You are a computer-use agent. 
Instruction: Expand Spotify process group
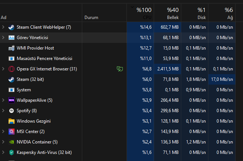click(3, 111)
